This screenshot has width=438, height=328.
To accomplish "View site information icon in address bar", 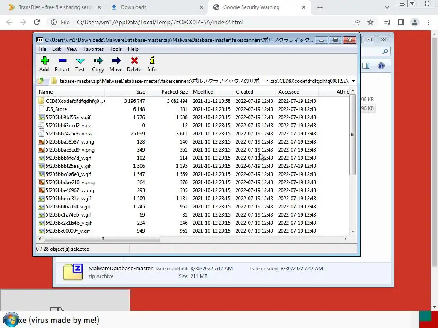I will pyautogui.click(x=53, y=22).
